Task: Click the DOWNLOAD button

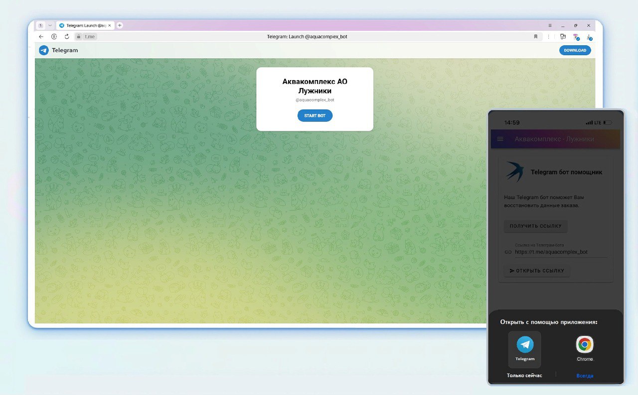Action: click(575, 50)
